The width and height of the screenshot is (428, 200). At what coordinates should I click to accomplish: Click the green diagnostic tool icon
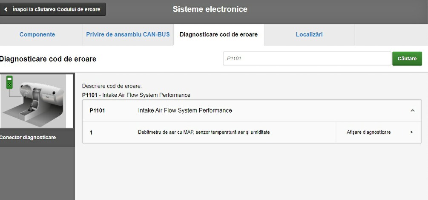click(9, 82)
